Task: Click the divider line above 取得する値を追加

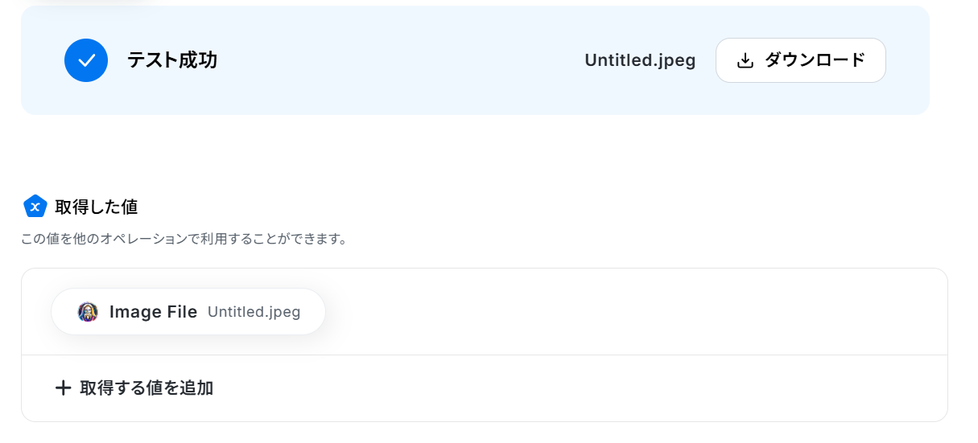Action: click(483, 355)
